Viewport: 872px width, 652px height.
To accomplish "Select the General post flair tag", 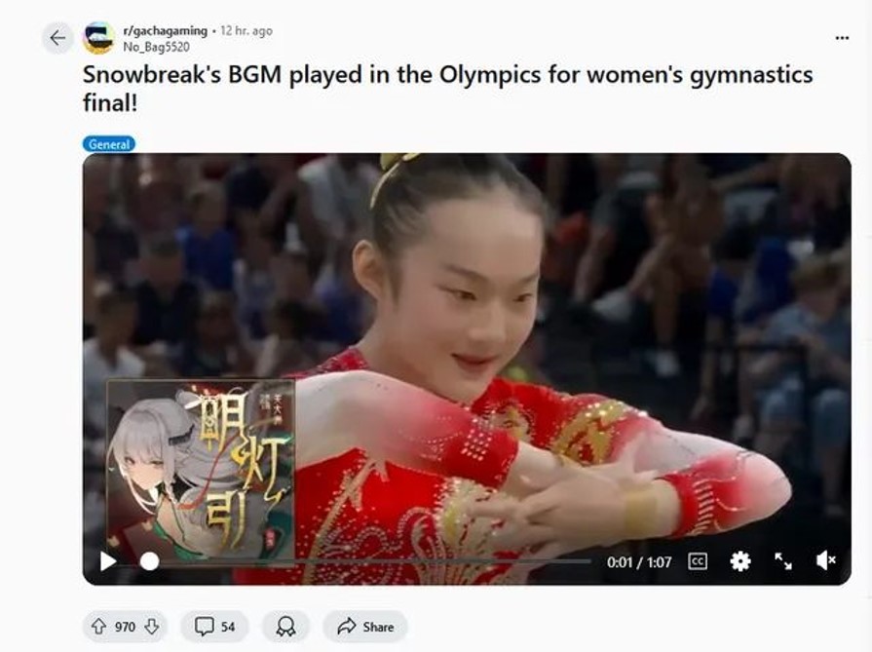I will (x=109, y=144).
